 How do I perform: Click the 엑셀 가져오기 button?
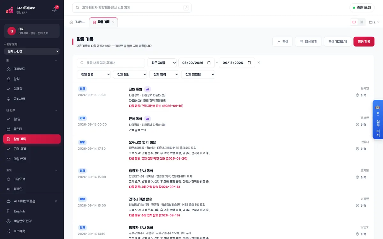point(338,41)
